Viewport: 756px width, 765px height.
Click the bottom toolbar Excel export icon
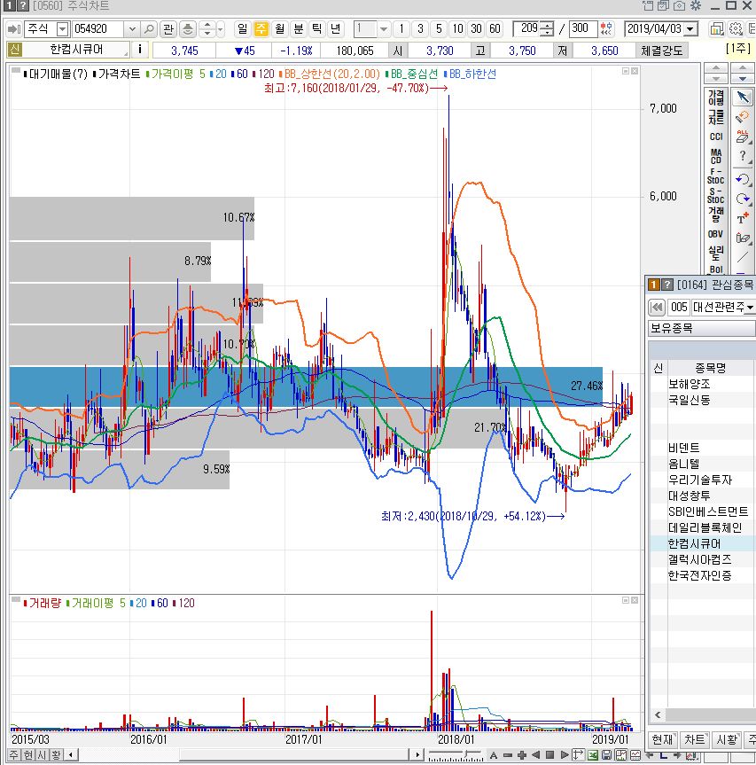click(593, 755)
